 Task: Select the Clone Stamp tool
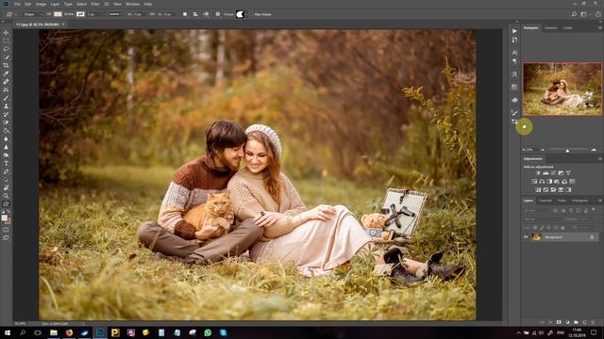[x=6, y=106]
